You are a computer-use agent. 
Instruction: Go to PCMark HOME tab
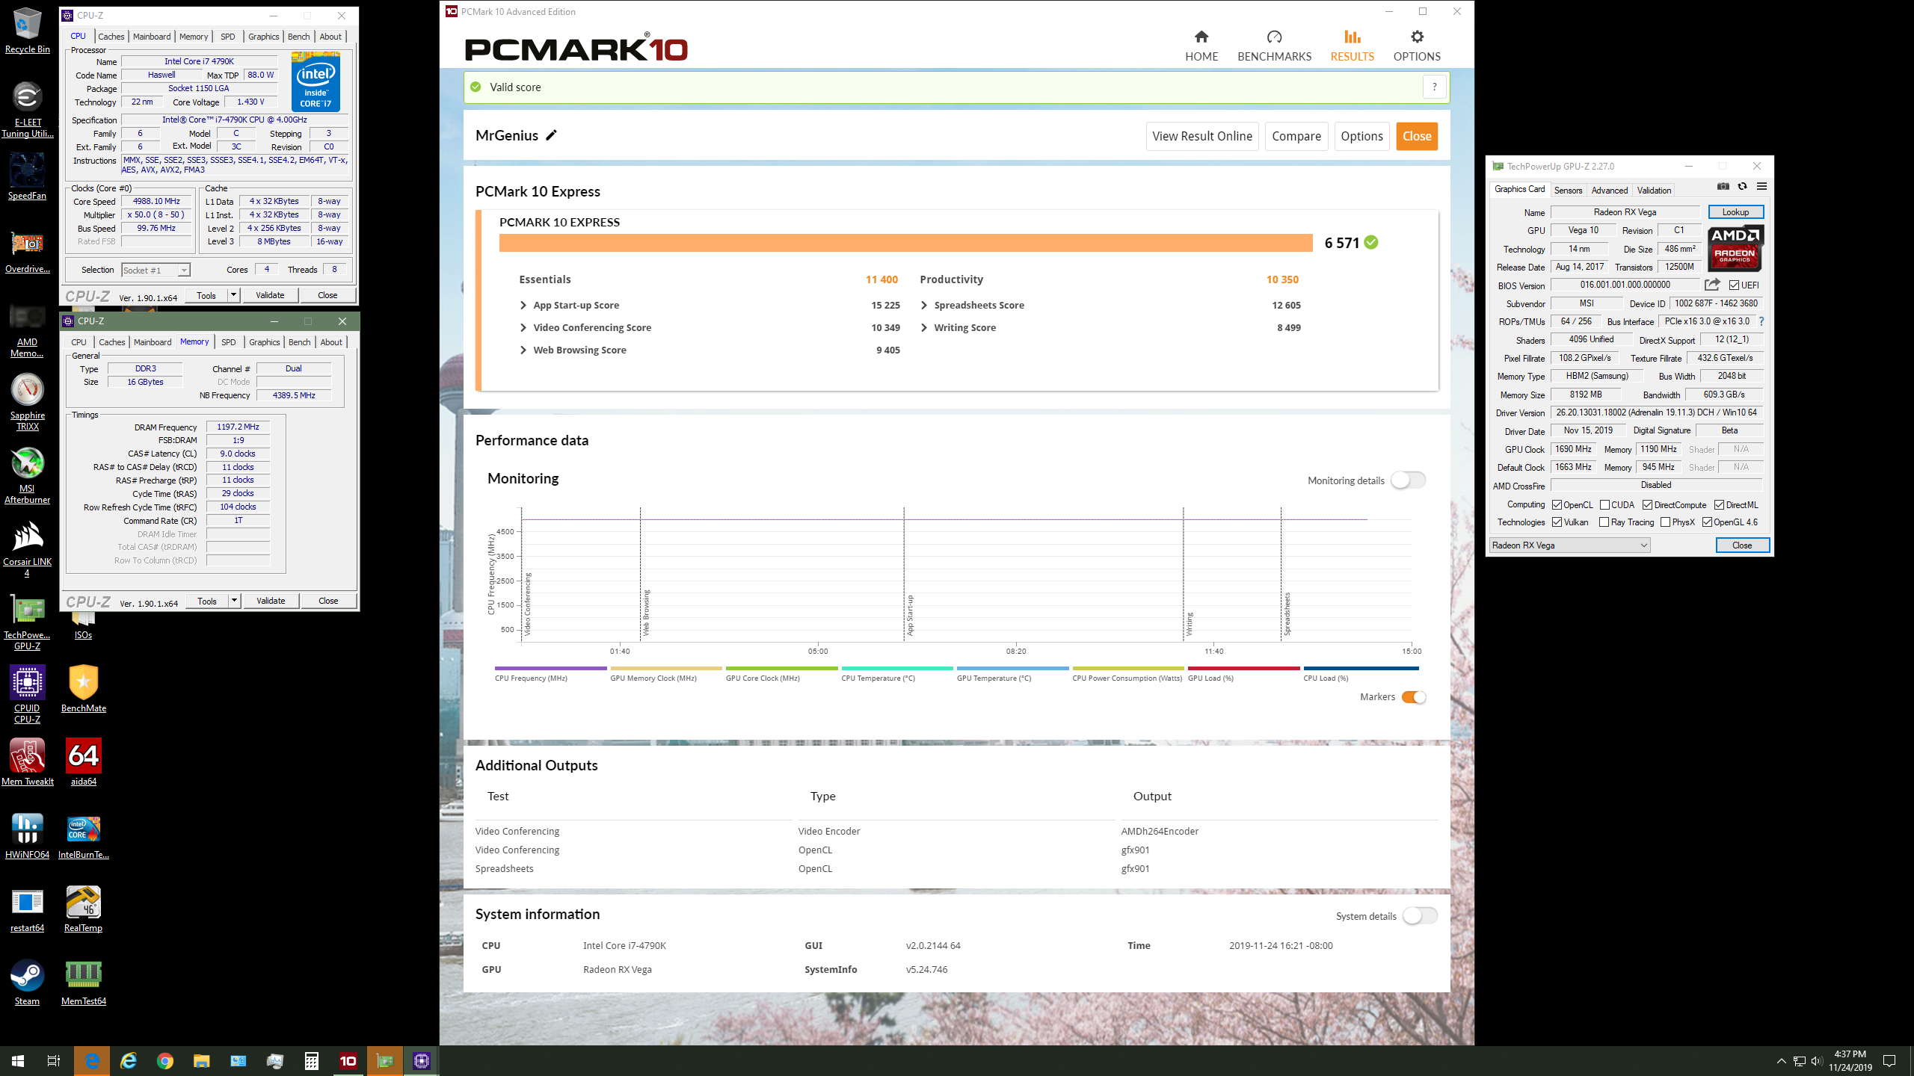pyautogui.click(x=1201, y=46)
